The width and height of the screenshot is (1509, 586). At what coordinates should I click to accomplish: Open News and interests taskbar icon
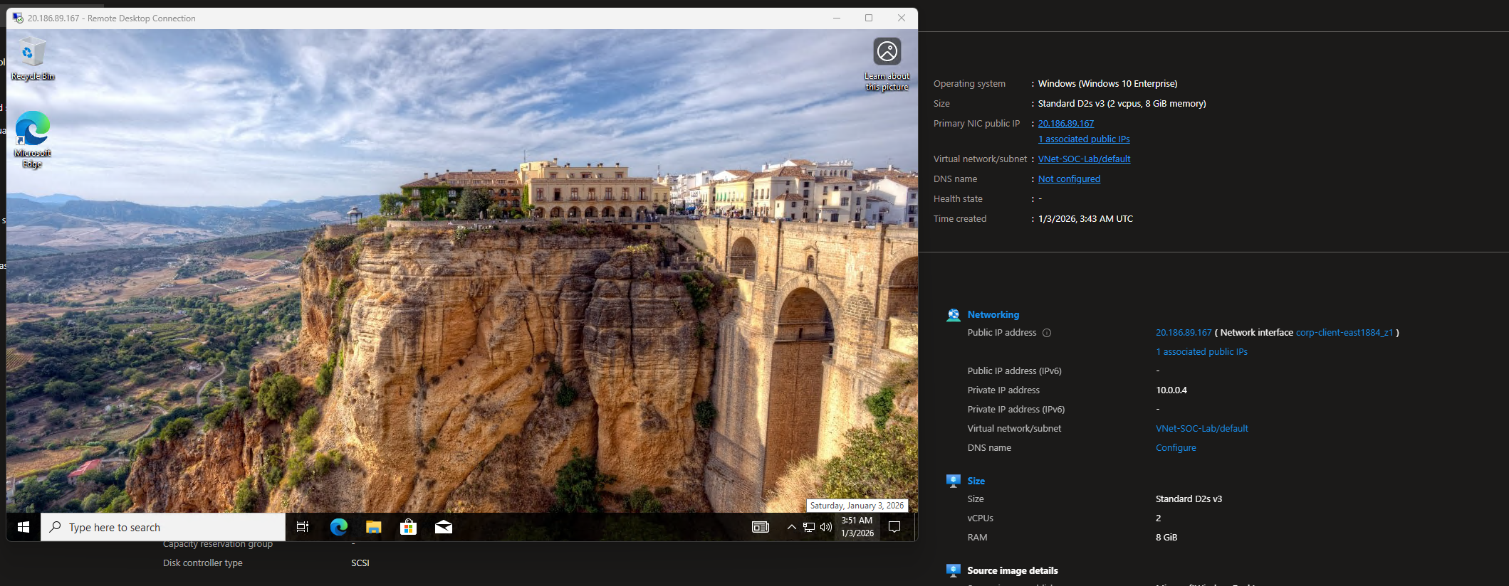(x=760, y=527)
